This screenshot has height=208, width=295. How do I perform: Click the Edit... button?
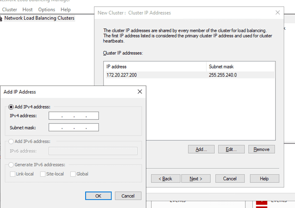pyautogui.click(x=231, y=149)
